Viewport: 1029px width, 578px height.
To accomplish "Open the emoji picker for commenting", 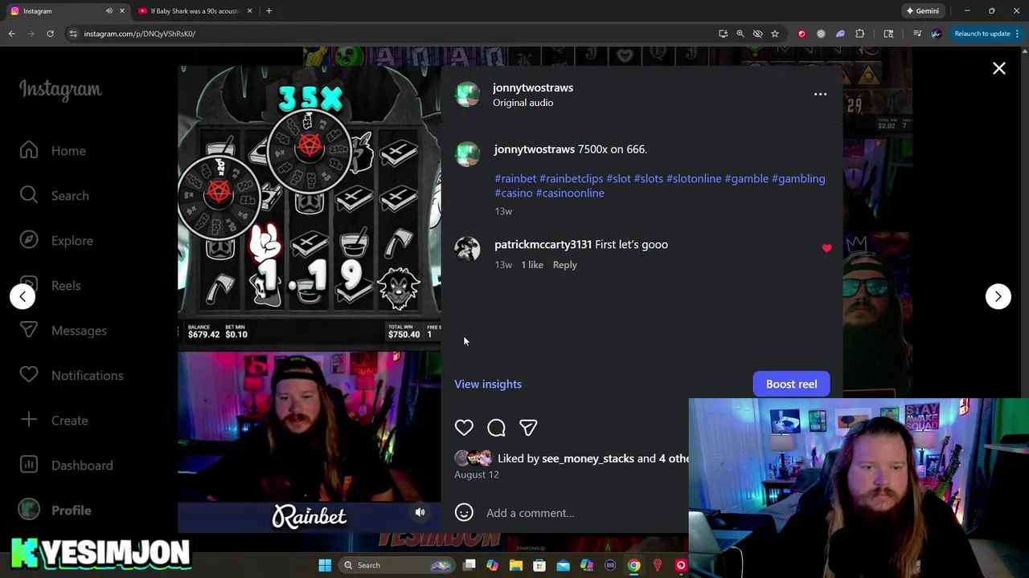I will [x=464, y=513].
